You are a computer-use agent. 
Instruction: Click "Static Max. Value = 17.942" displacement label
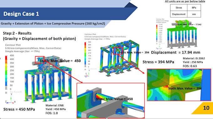[x=190, y=24]
